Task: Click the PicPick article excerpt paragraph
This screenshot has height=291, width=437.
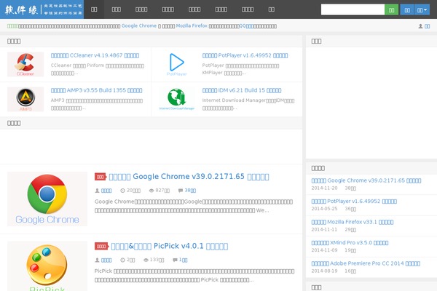Action: click(194, 276)
